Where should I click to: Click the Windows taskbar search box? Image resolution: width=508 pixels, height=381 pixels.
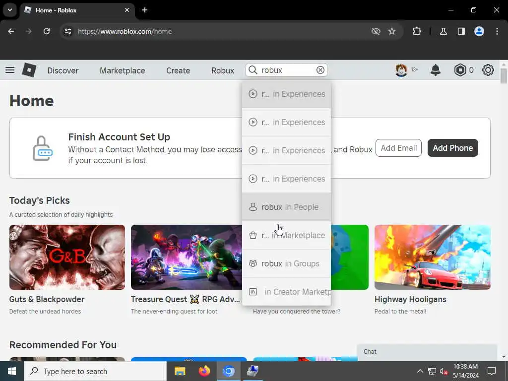click(95, 371)
